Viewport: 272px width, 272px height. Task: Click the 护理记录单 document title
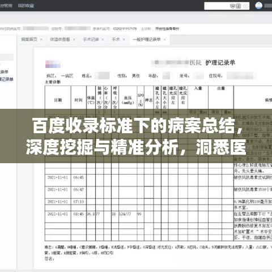click(x=220, y=62)
